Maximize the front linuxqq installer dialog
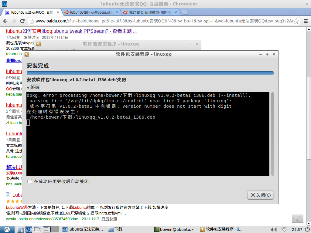The width and height of the screenshot is (311, 233). pos(267,54)
